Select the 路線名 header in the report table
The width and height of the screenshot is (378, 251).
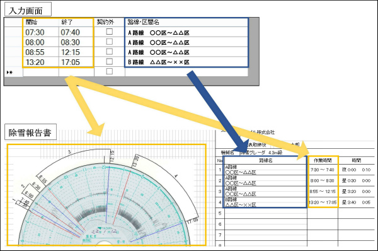click(x=265, y=160)
